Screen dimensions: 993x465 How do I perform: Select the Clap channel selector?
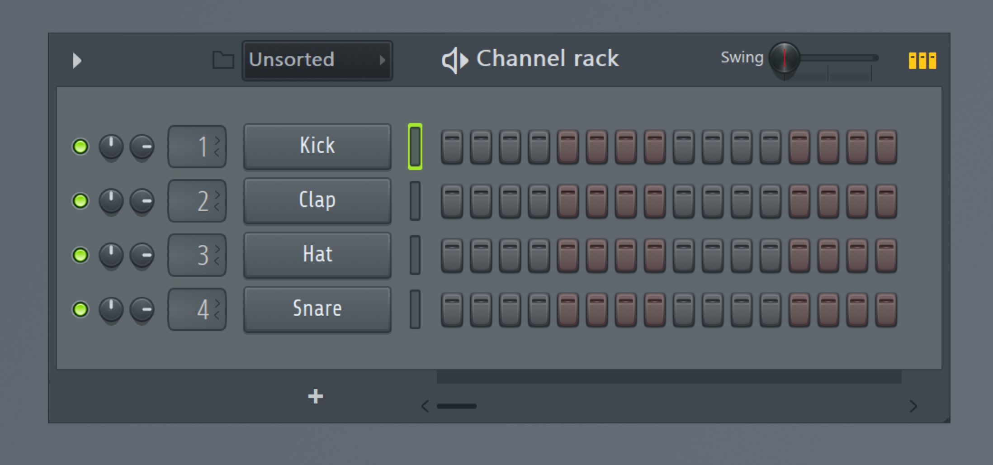[415, 201]
